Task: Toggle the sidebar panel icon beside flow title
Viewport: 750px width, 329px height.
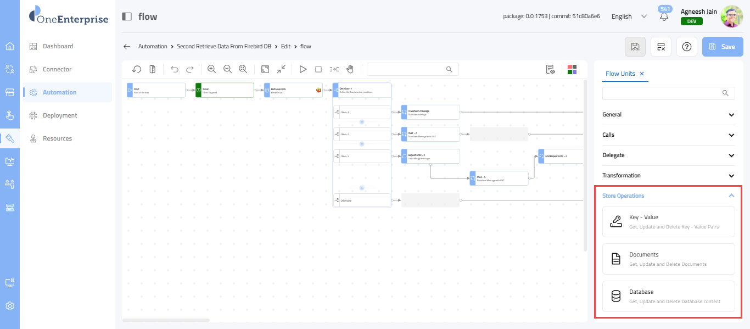Action: (127, 16)
